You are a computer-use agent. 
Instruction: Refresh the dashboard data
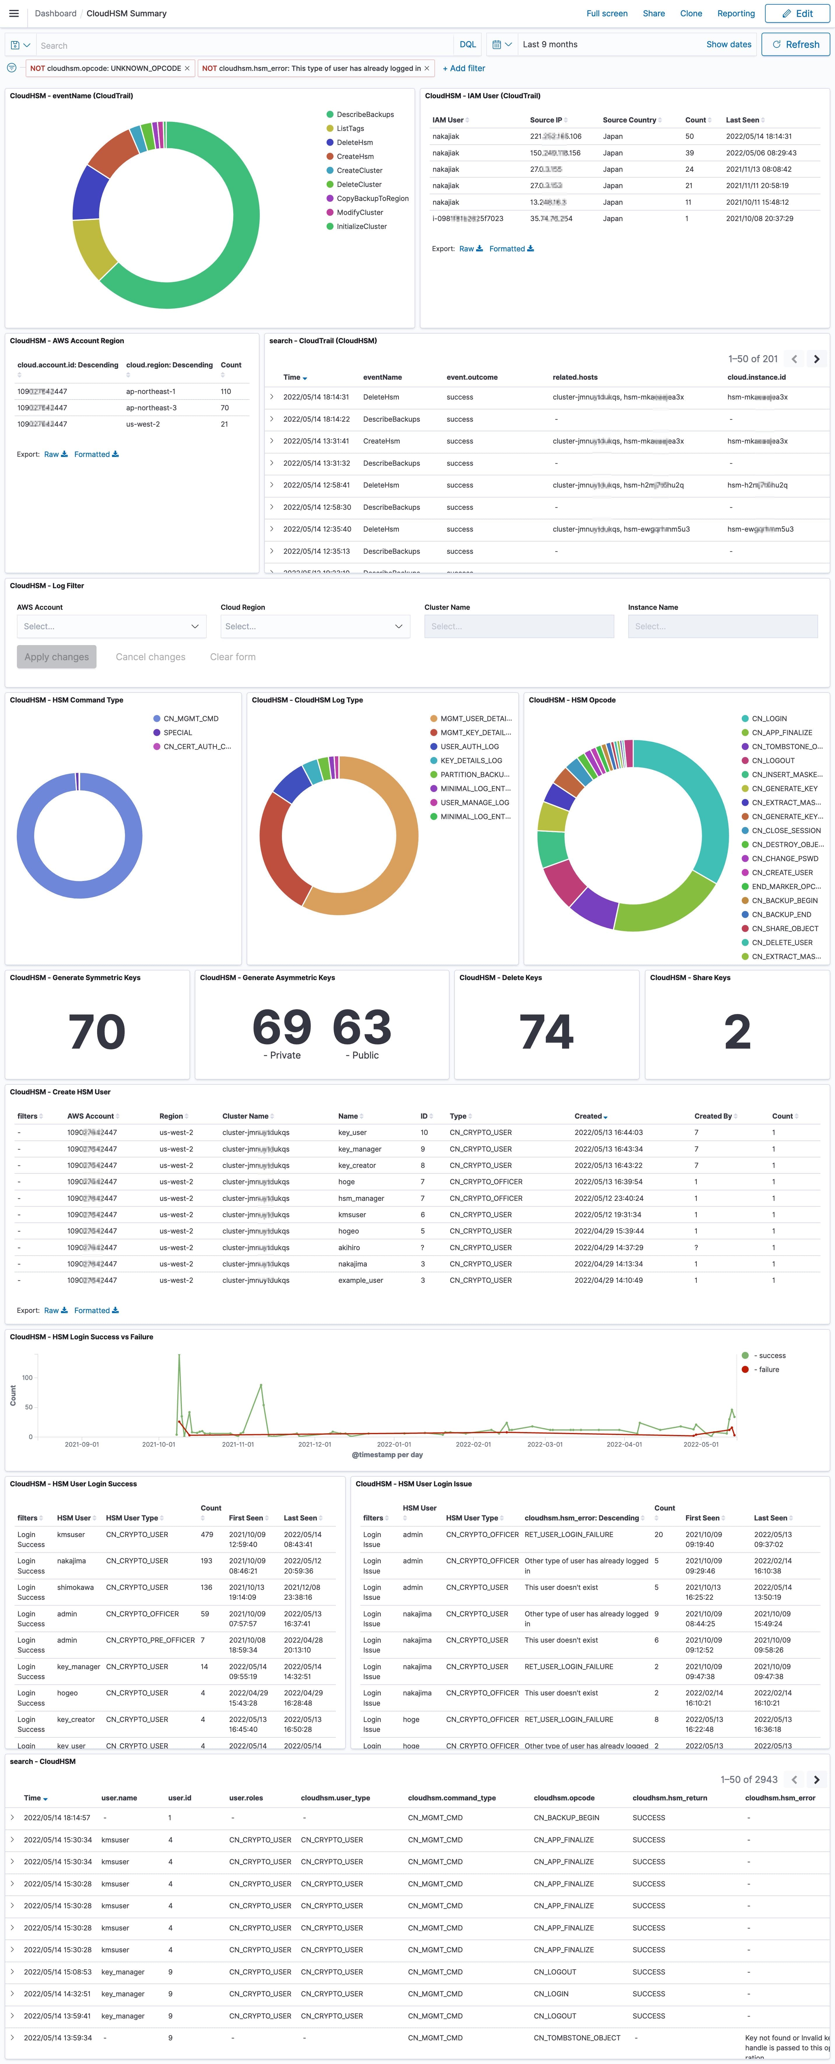(x=796, y=45)
